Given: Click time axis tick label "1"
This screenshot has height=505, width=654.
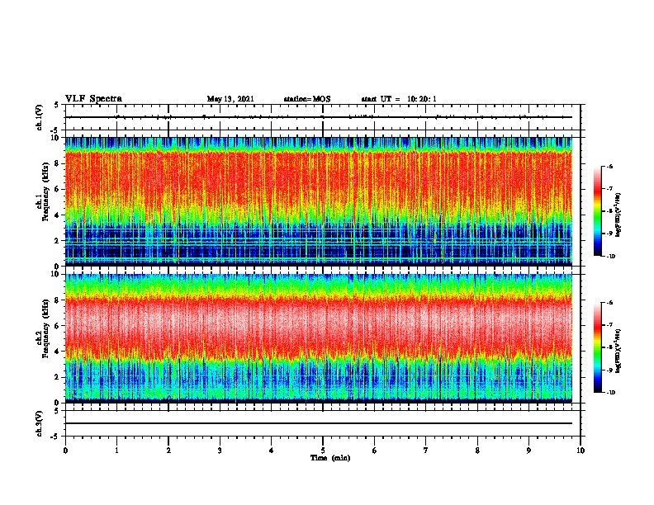Looking at the screenshot, I should (x=116, y=451).
